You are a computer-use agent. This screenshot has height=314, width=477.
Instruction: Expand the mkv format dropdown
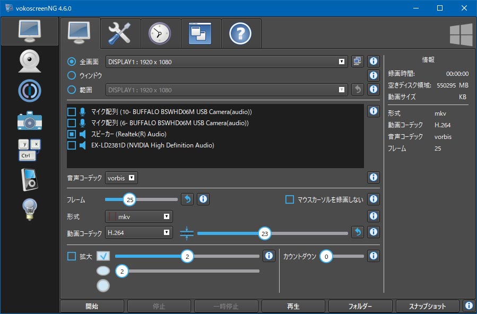[139, 216]
